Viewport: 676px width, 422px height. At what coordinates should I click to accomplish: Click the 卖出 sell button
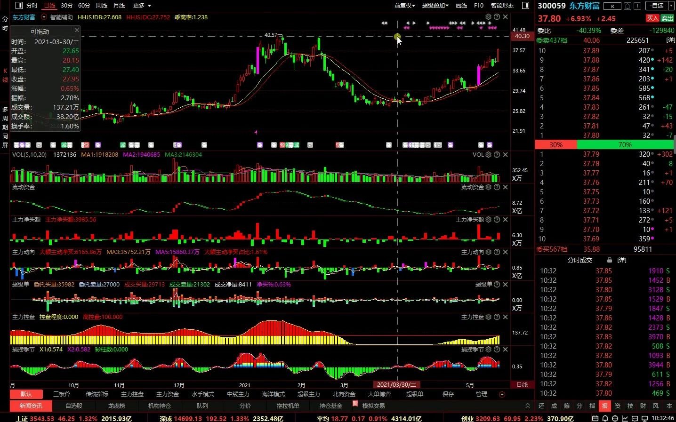pos(667,18)
